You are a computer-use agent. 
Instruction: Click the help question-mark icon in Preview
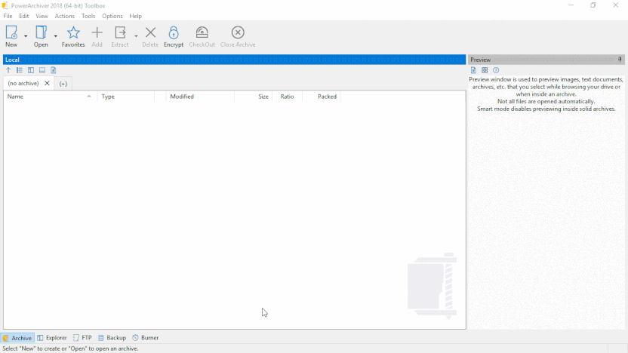point(496,70)
